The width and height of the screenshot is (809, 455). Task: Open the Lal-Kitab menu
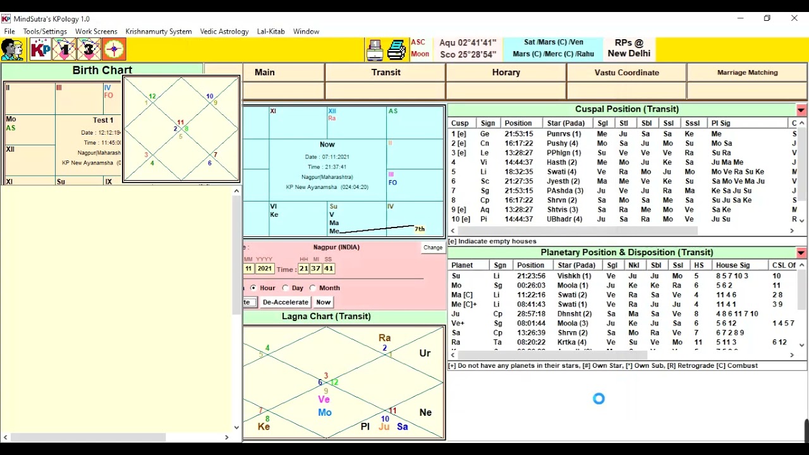tap(271, 32)
